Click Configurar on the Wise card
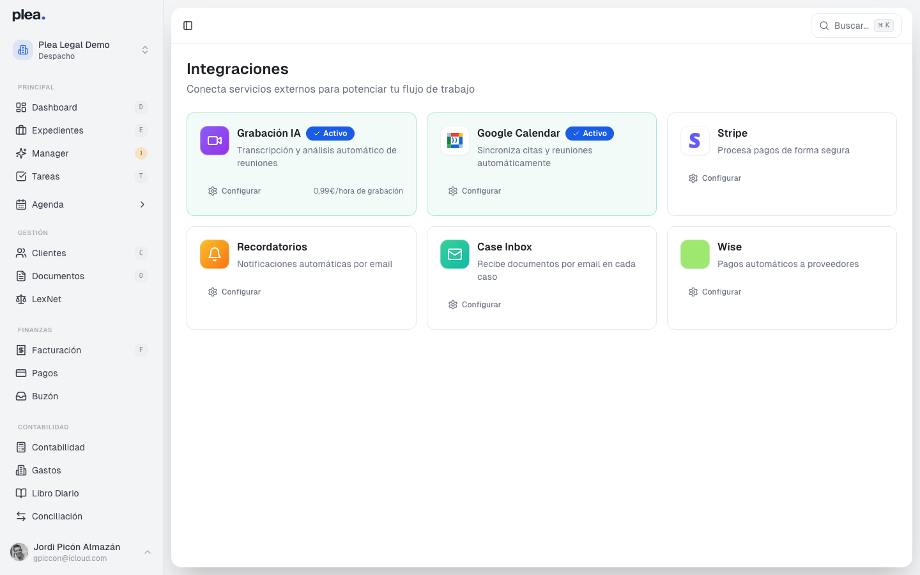This screenshot has height=575, width=920. coord(714,292)
